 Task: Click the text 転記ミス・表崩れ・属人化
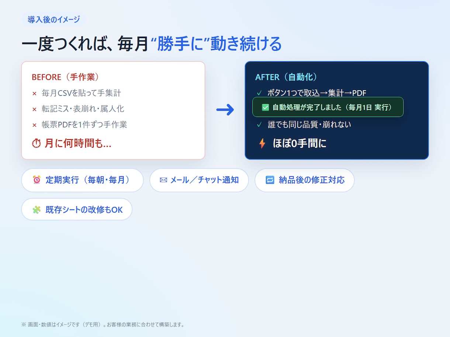83,109
